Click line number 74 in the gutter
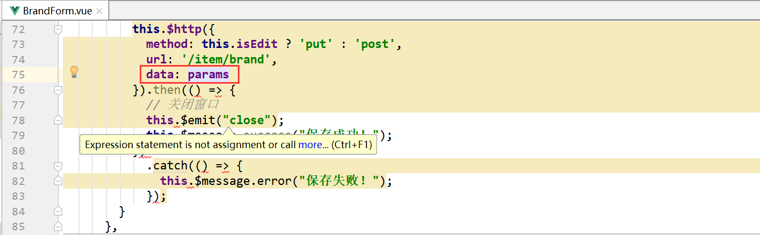The width and height of the screenshot is (760, 235). 18,59
